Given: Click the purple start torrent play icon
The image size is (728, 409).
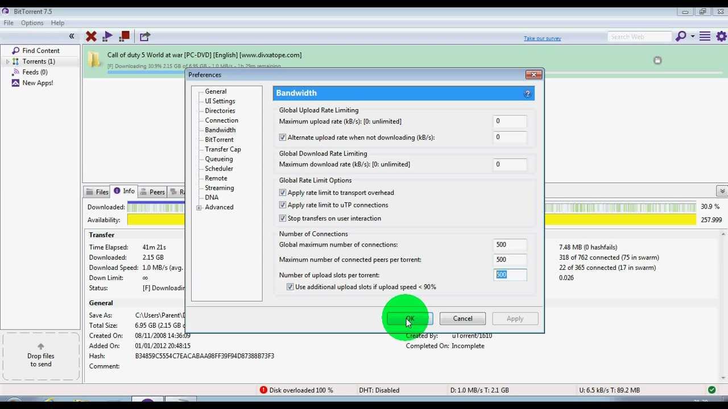Looking at the screenshot, I should click(107, 36).
